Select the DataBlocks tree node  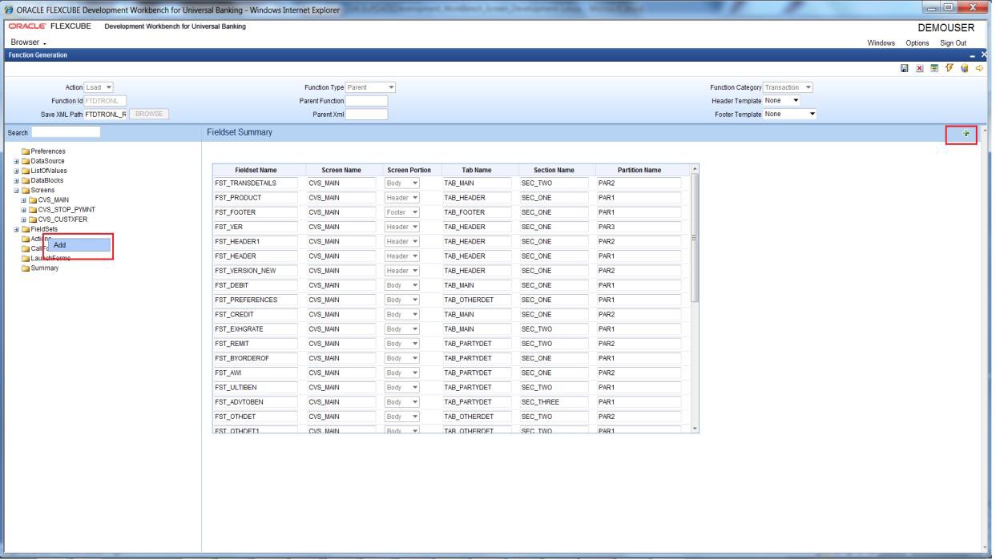pos(43,180)
